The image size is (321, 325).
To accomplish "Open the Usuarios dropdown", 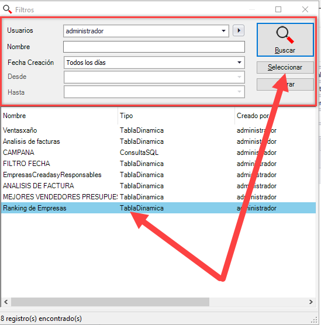I will click(223, 31).
